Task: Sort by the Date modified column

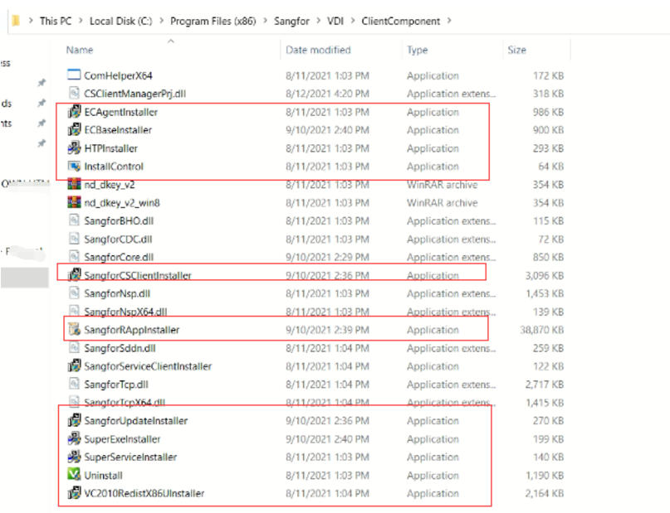Action: pyautogui.click(x=318, y=50)
